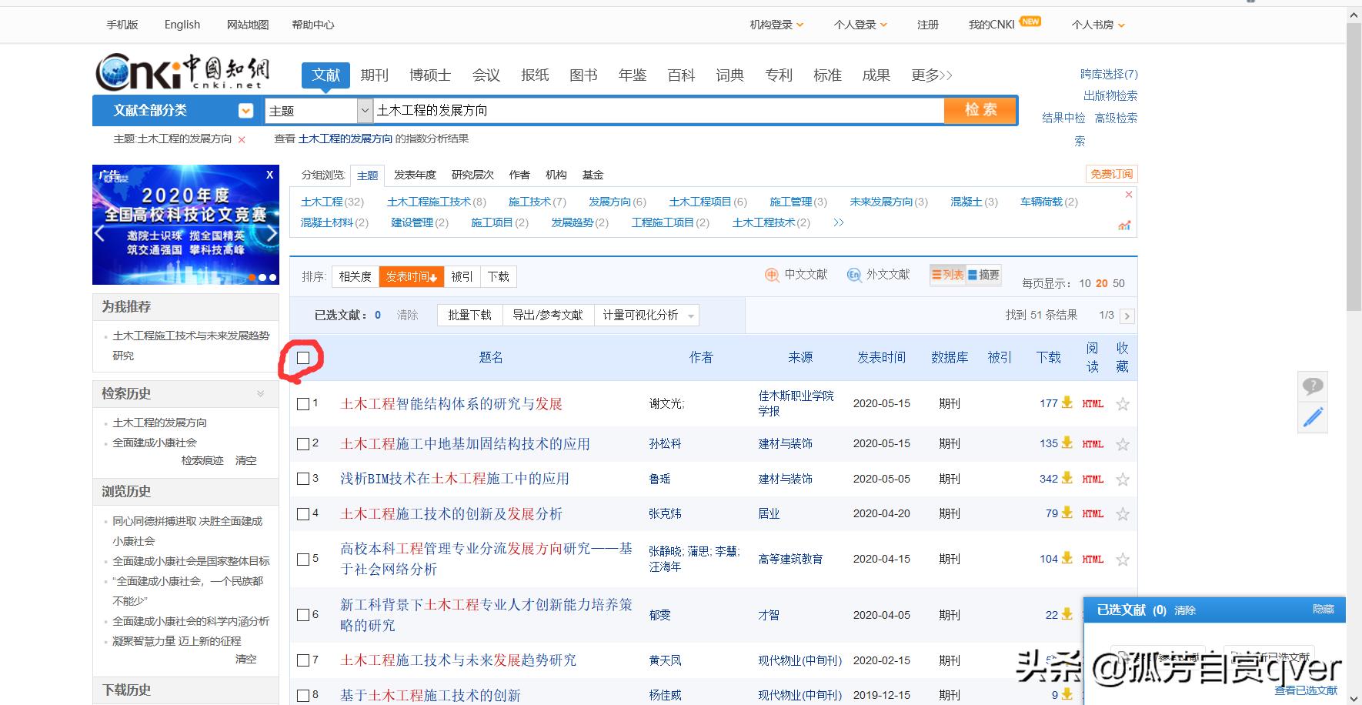This screenshot has width=1362, height=705.
Task: Close the topic grouping panel with the red X
Action: coord(1129,195)
